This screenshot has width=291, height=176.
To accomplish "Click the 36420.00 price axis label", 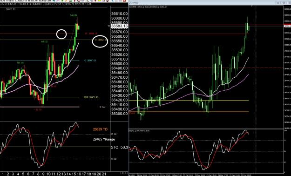I will pos(120,100).
